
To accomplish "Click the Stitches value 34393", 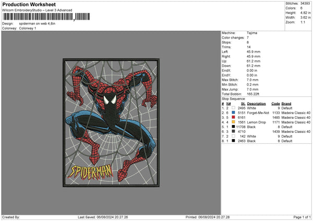I will coord(305,4).
